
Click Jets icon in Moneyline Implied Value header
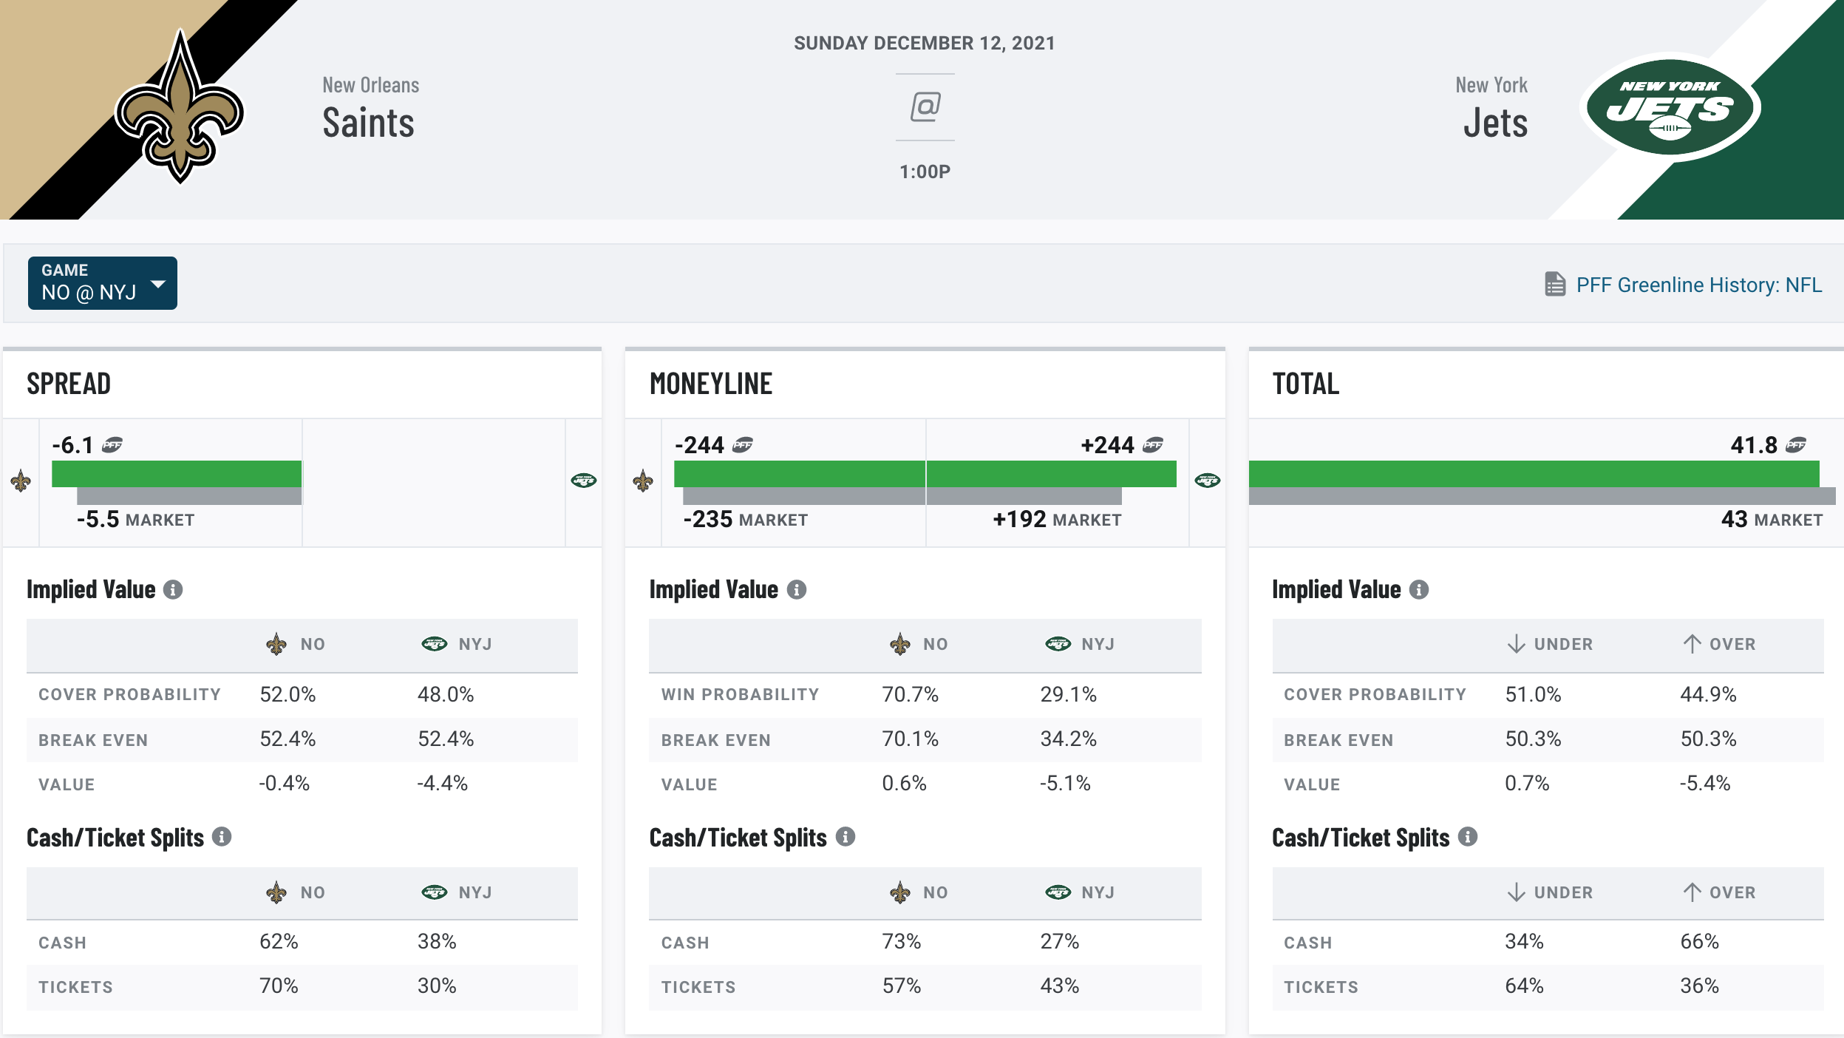pyautogui.click(x=1058, y=644)
